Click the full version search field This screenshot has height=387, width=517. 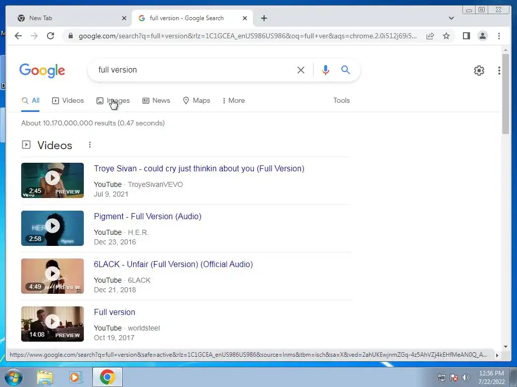click(194, 70)
